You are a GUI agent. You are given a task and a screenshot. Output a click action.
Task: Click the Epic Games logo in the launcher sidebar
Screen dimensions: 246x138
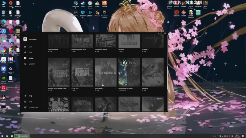click(25, 39)
